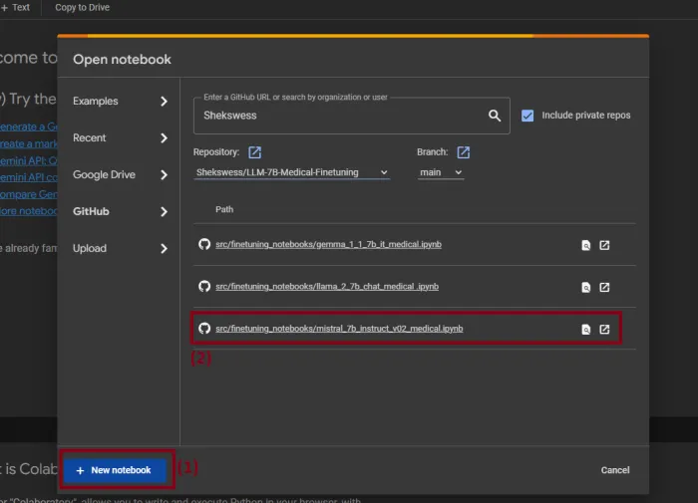Click the Open notebook dialog title

pos(122,59)
